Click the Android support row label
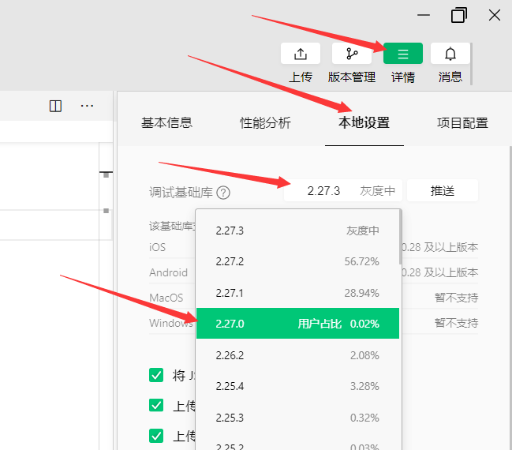 169,272
